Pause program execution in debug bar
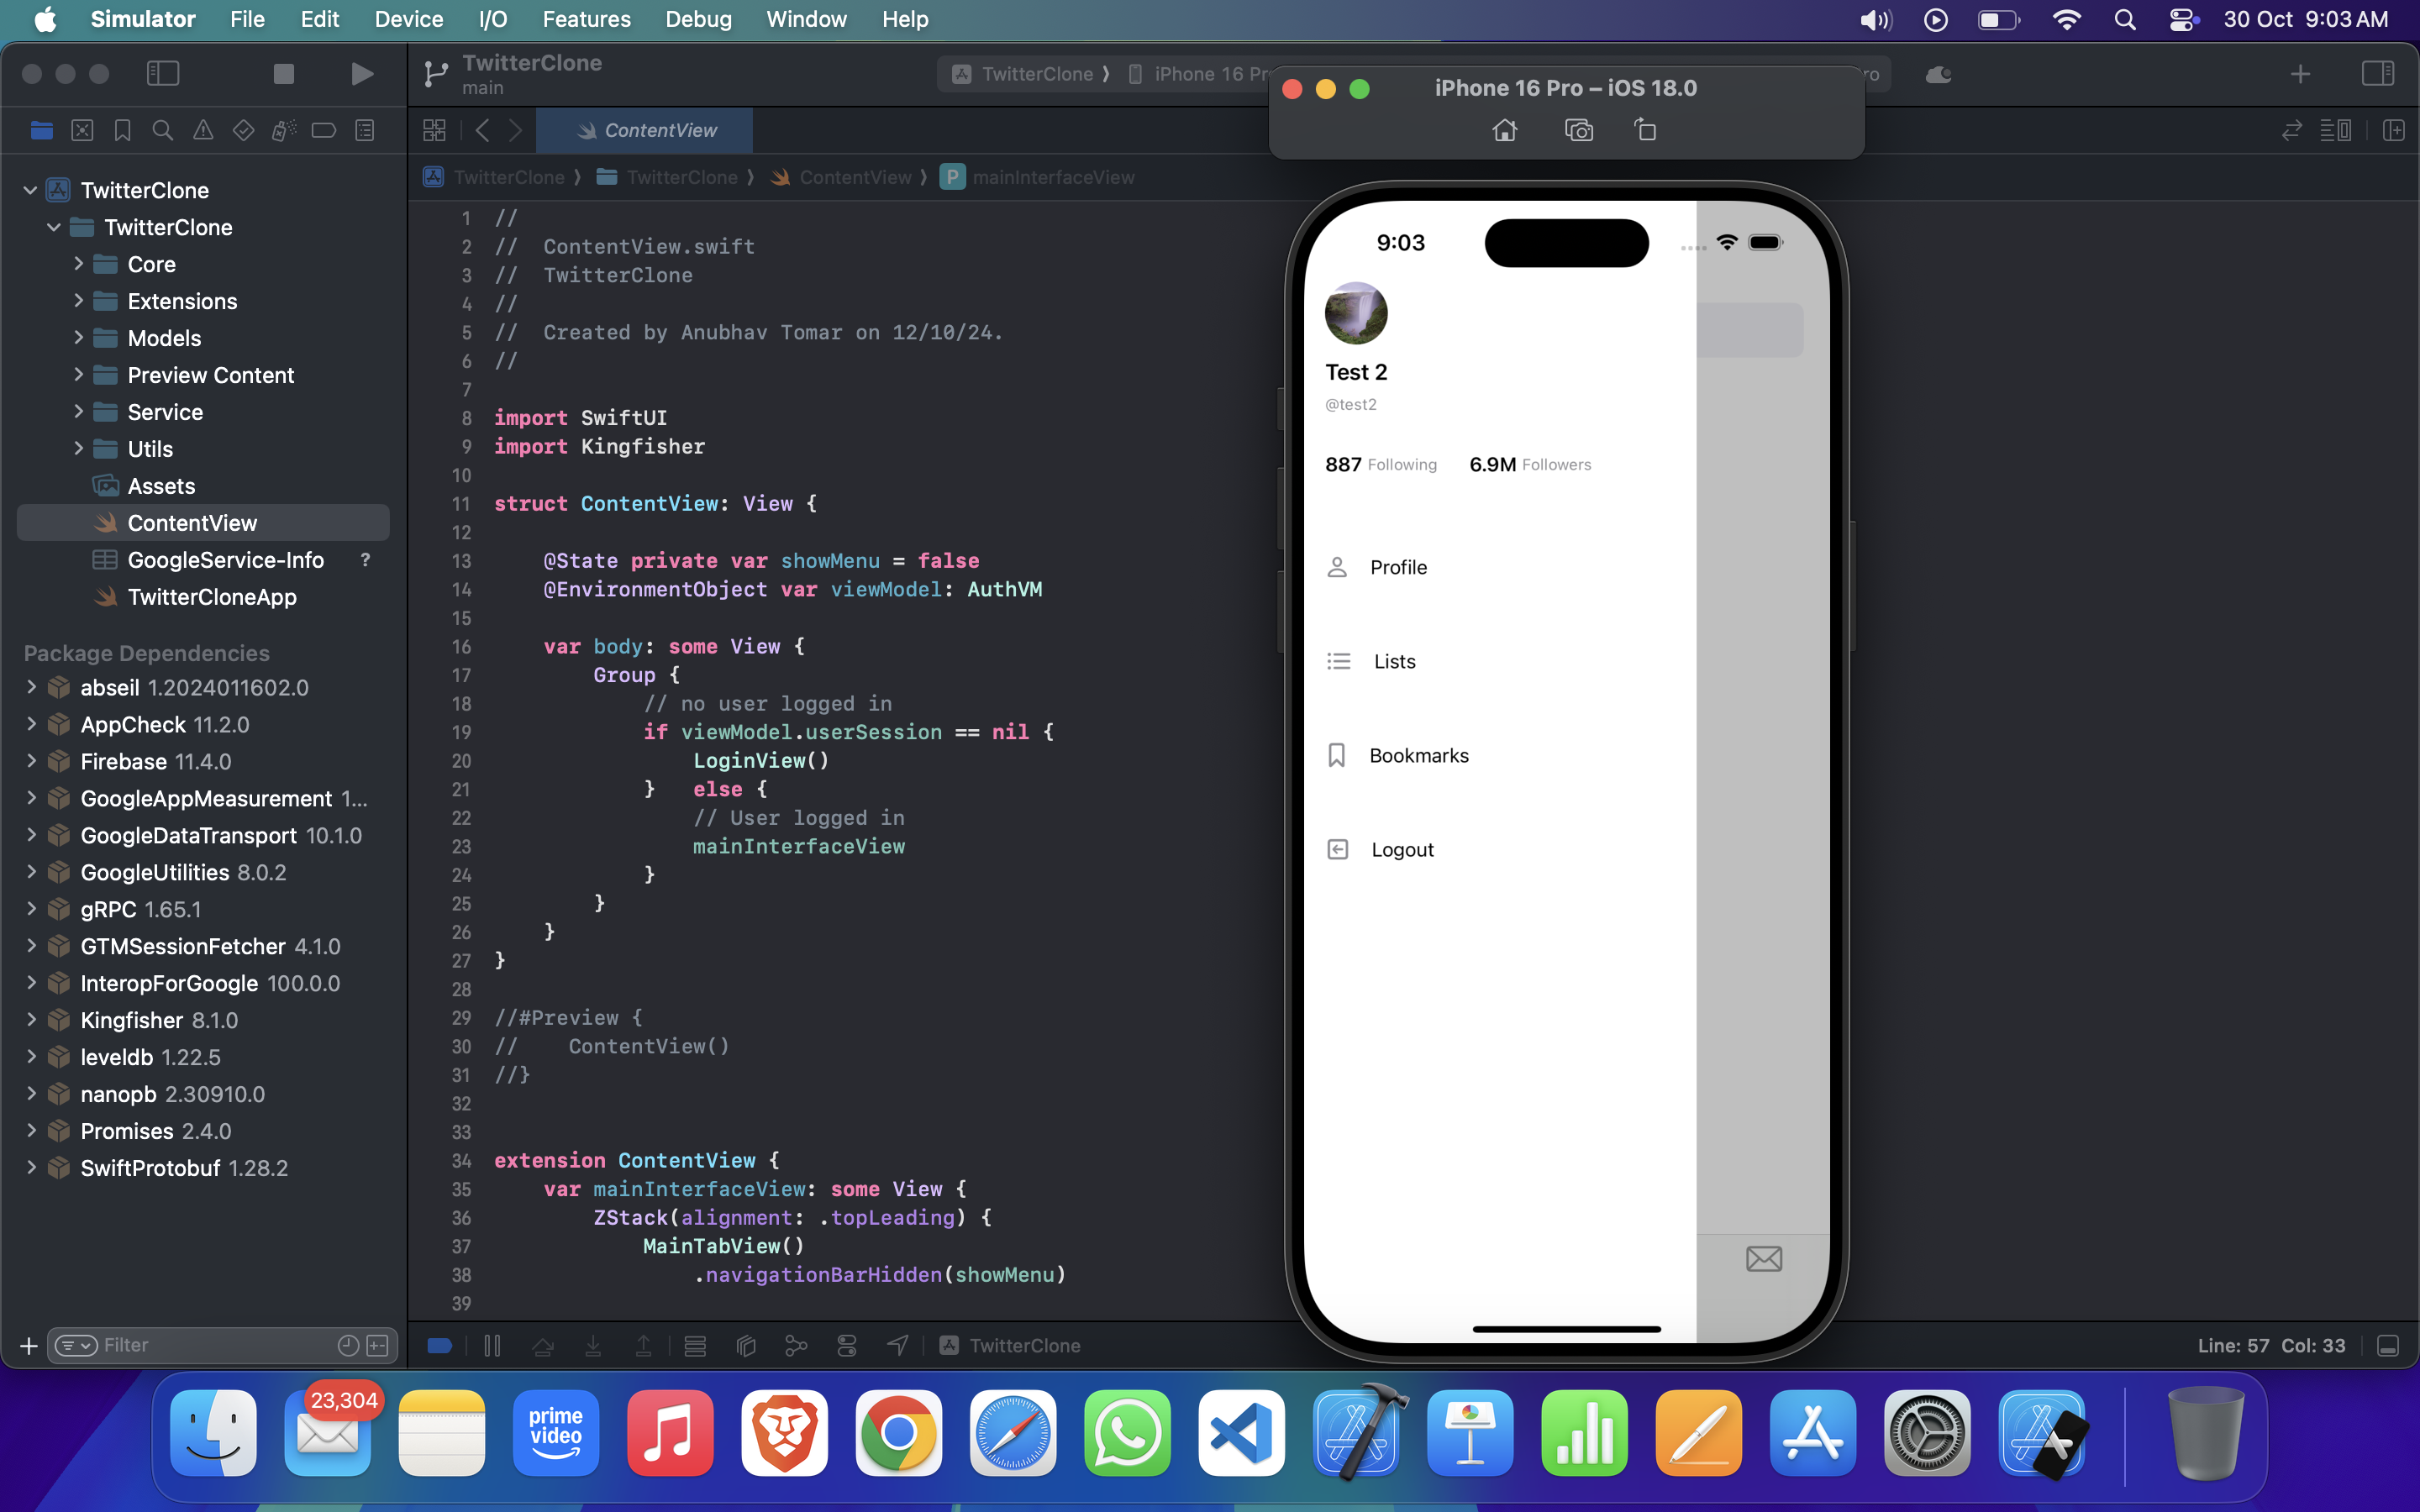The height and width of the screenshot is (1512, 2420). [492, 1346]
